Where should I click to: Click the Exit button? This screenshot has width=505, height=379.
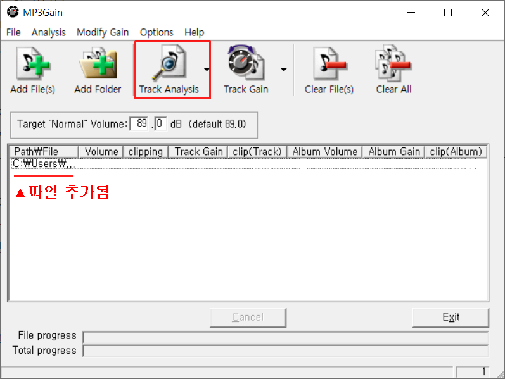tap(451, 318)
